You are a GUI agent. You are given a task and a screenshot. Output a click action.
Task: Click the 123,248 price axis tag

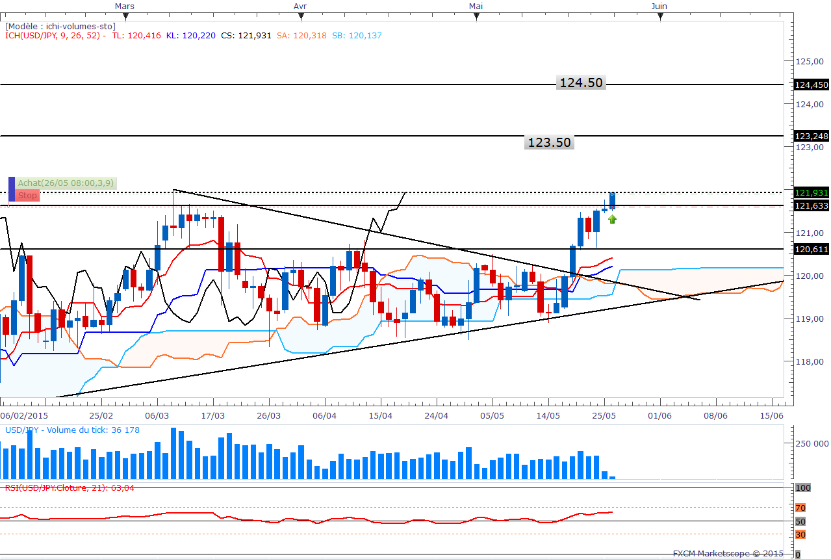[x=812, y=136]
